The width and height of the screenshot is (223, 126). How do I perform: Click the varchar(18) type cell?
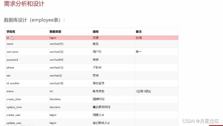(x=56, y=83)
